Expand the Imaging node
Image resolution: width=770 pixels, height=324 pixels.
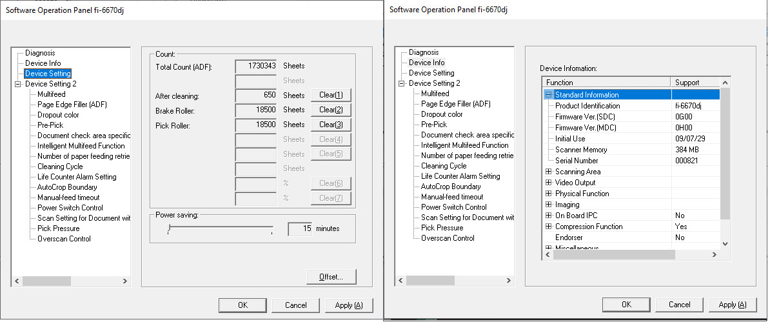click(549, 205)
